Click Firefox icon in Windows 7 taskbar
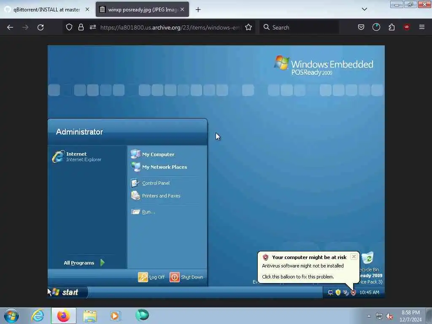The width and height of the screenshot is (432, 324). coord(63,316)
